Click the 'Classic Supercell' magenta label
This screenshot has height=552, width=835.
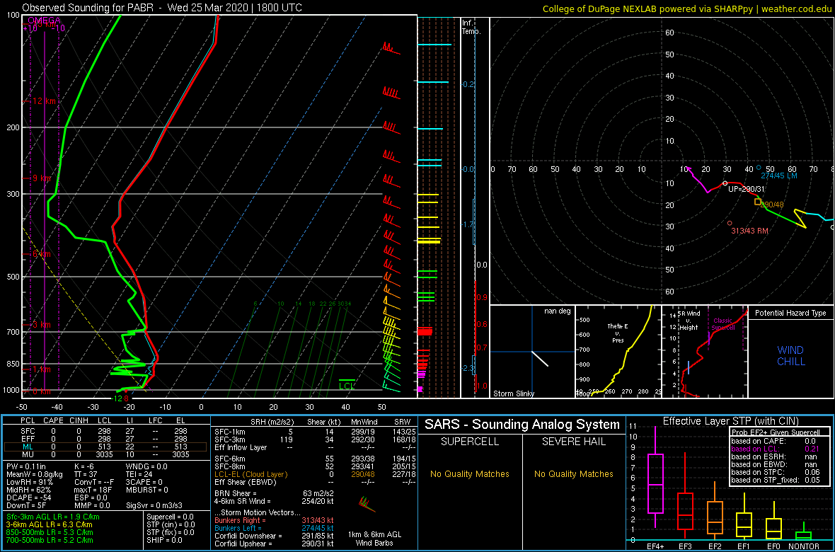[x=723, y=323]
